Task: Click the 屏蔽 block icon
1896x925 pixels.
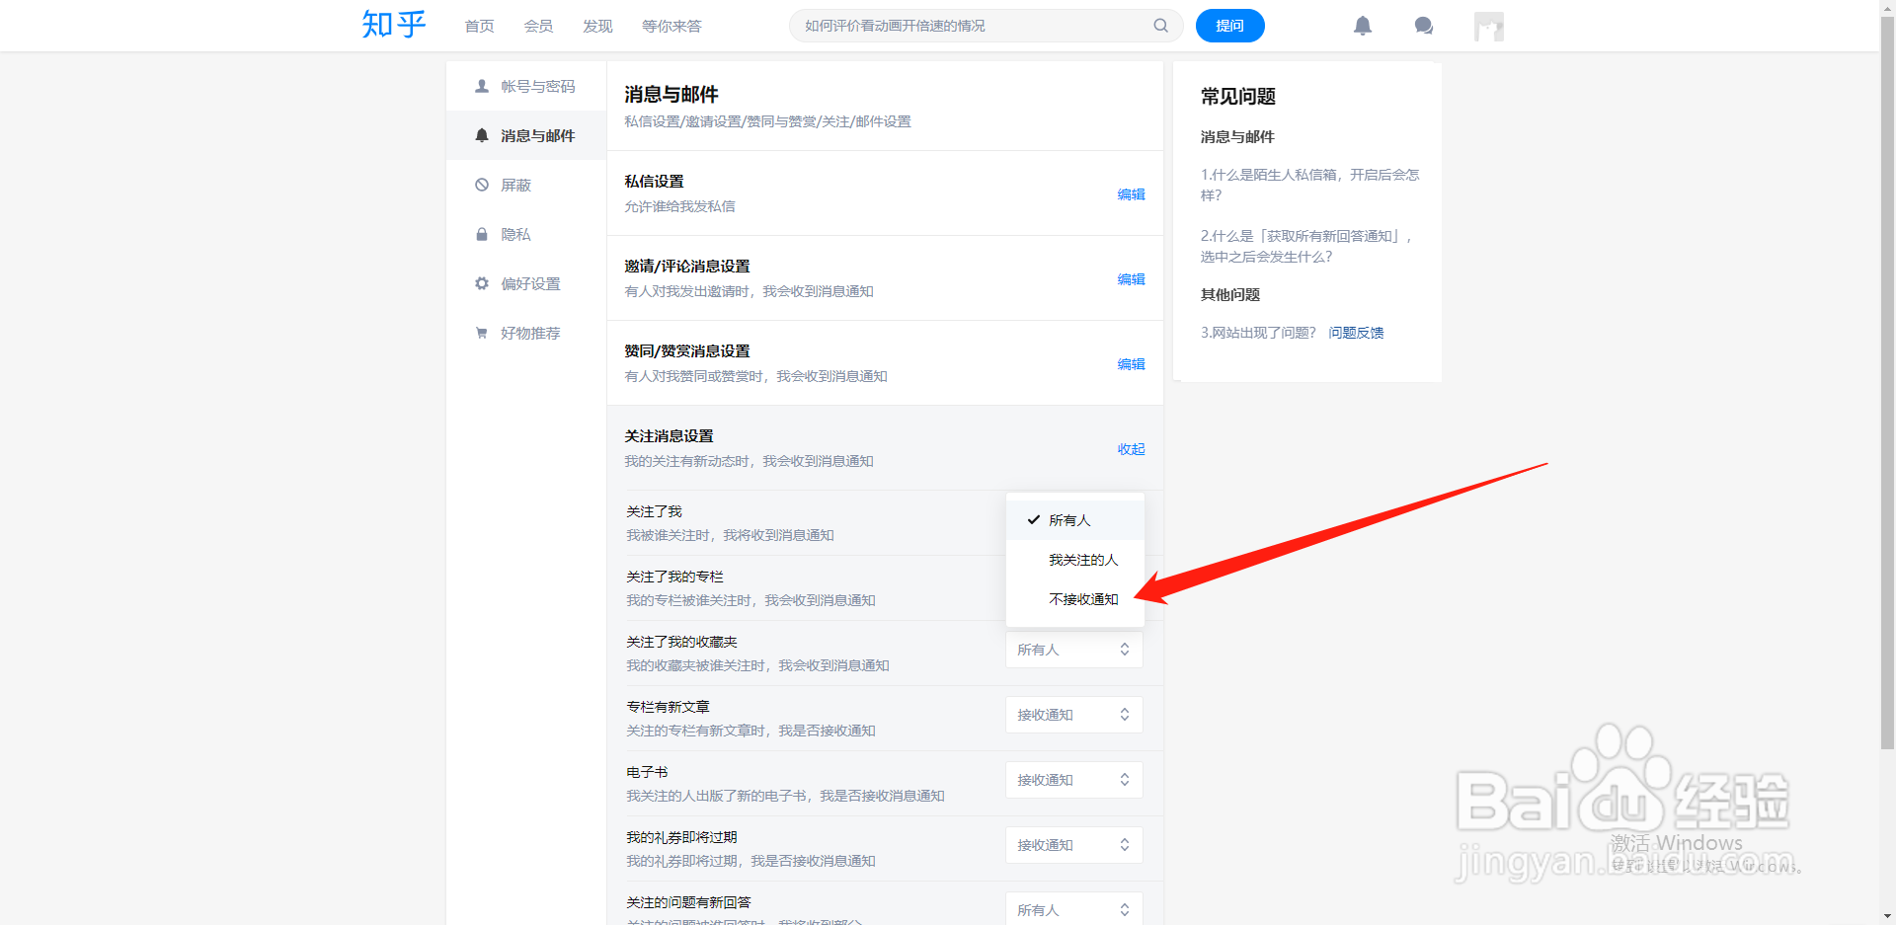Action: [x=482, y=185]
